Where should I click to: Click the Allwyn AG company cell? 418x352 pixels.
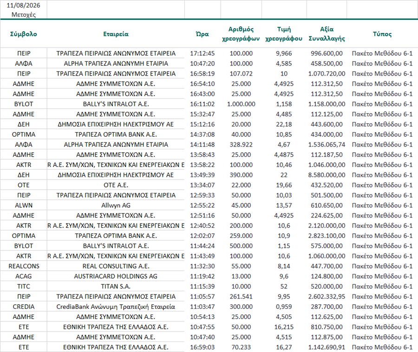116,205
